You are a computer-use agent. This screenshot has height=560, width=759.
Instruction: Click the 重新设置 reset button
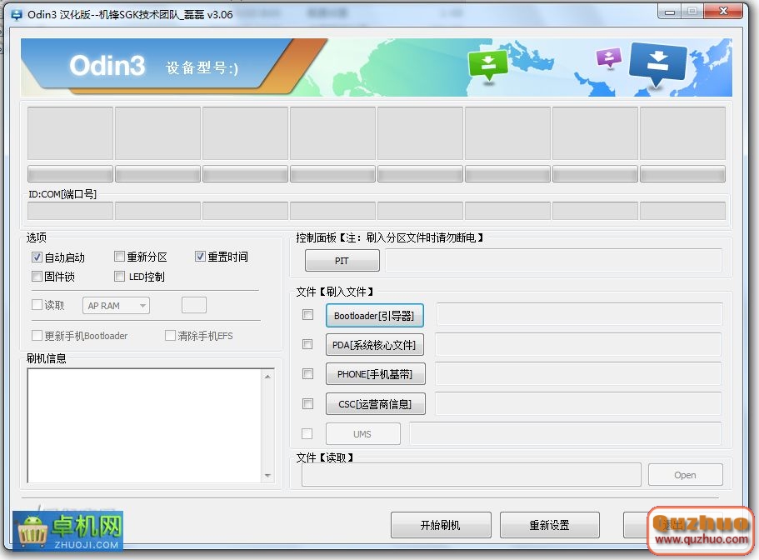[x=550, y=525]
